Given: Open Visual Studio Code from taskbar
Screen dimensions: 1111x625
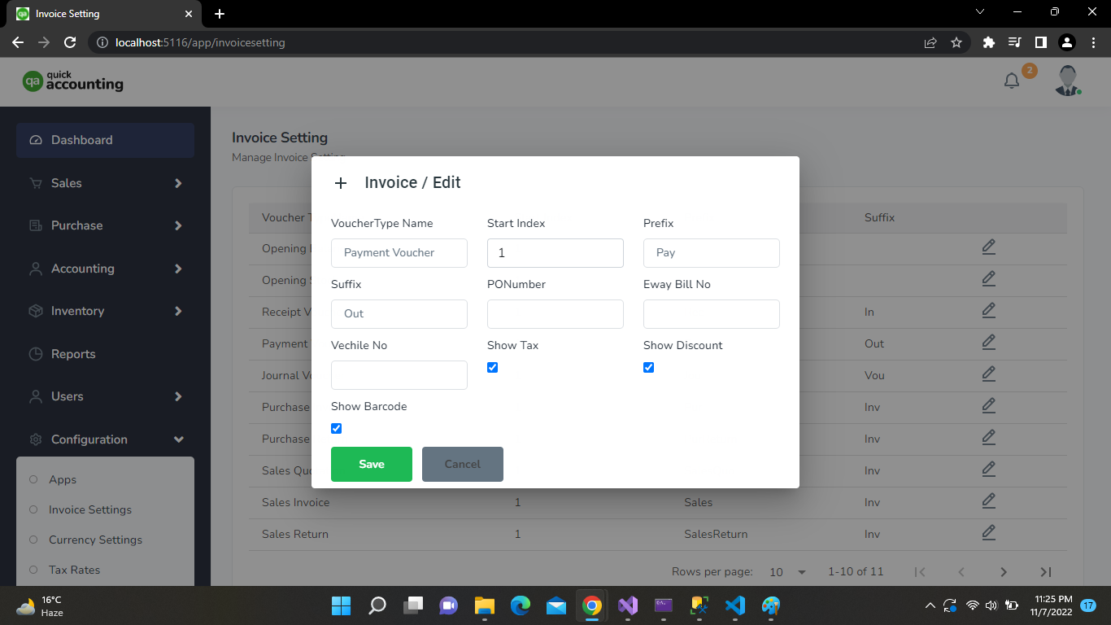Looking at the screenshot, I should 734,605.
